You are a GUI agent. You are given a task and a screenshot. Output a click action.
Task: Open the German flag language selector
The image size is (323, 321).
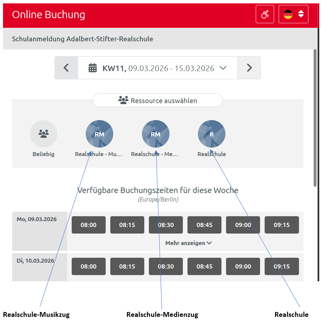click(x=293, y=15)
